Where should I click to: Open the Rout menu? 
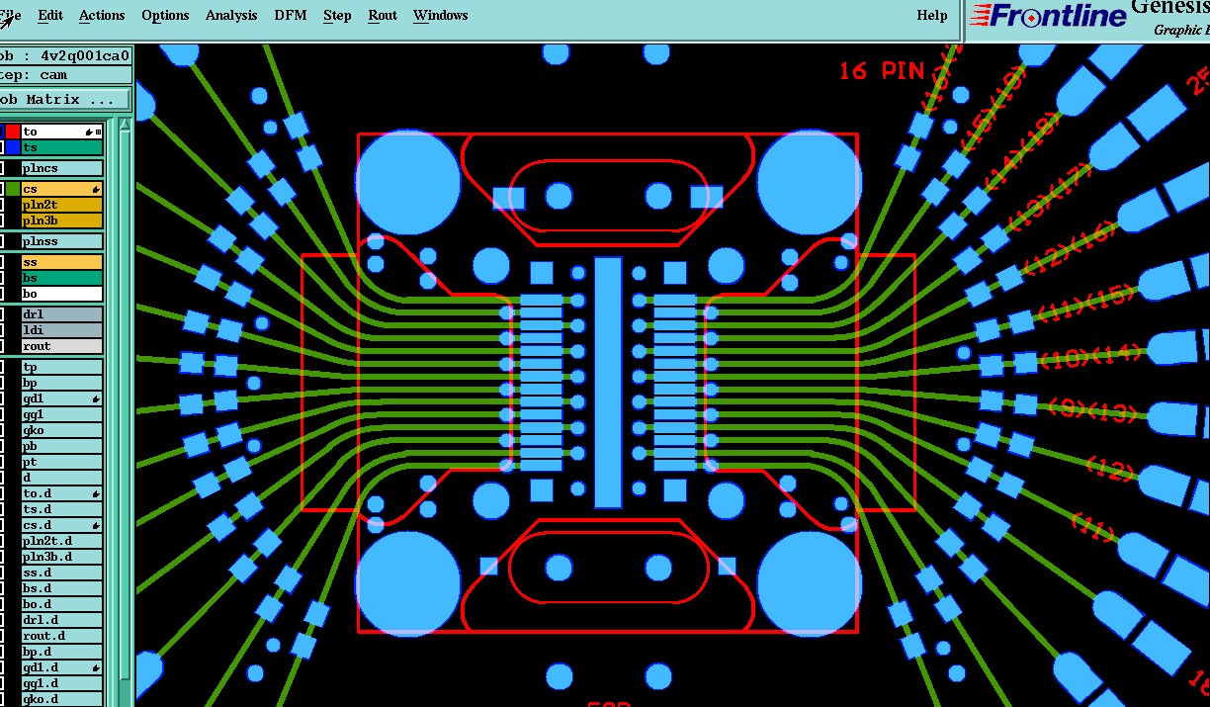[x=383, y=15]
